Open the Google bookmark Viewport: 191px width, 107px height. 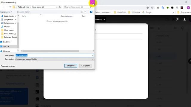pyautogui.click(x=147, y=12)
